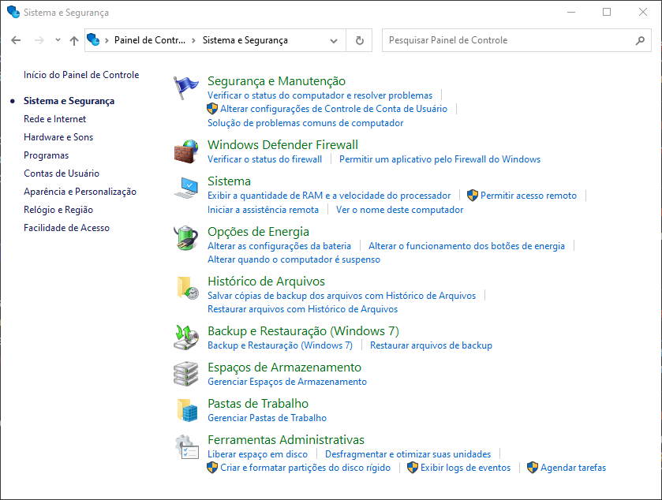Click the Backup e Restauração drive icon
Viewport: 662px width, 500px height.
(x=186, y=337)
